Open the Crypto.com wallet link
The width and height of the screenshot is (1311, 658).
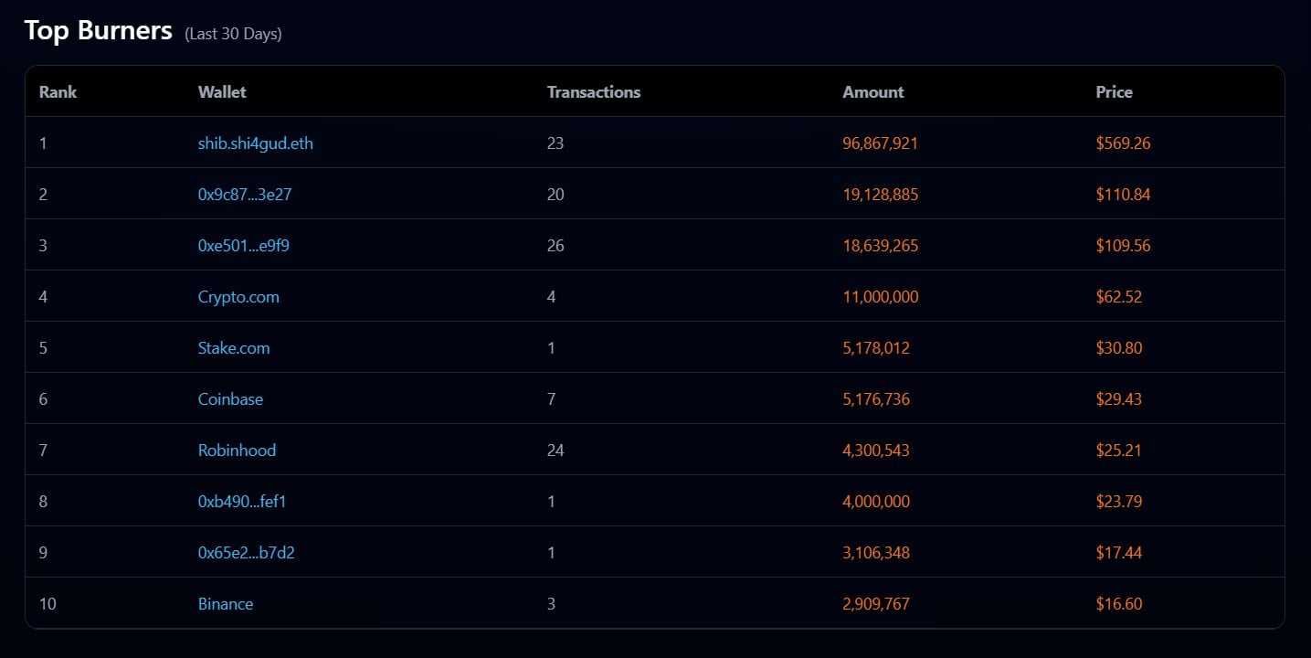pos(238,297)
